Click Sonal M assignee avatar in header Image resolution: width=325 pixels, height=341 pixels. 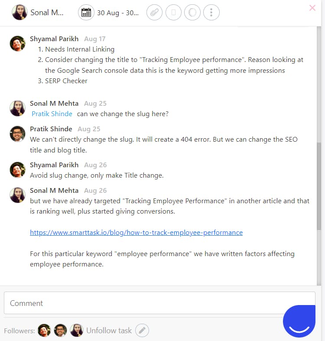point(19,13)
